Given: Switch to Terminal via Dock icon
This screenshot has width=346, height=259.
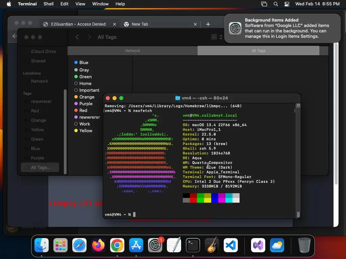Looking at the screenshot, I should tap(193, 245).
